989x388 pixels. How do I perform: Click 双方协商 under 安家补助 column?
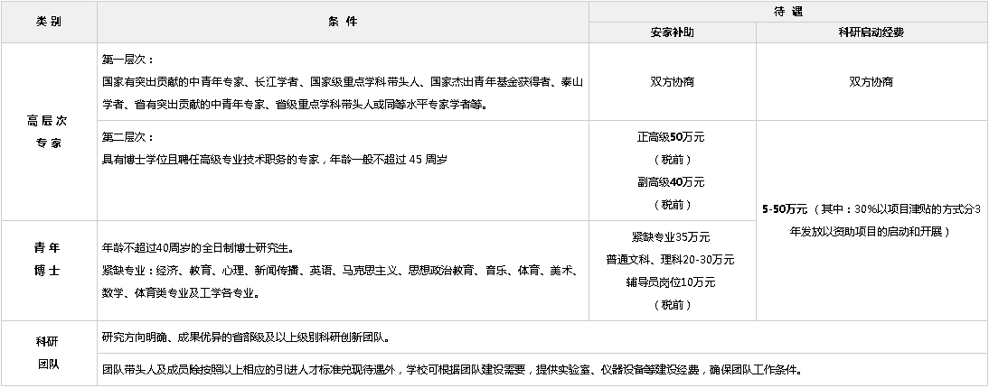(x=672, y=81)
